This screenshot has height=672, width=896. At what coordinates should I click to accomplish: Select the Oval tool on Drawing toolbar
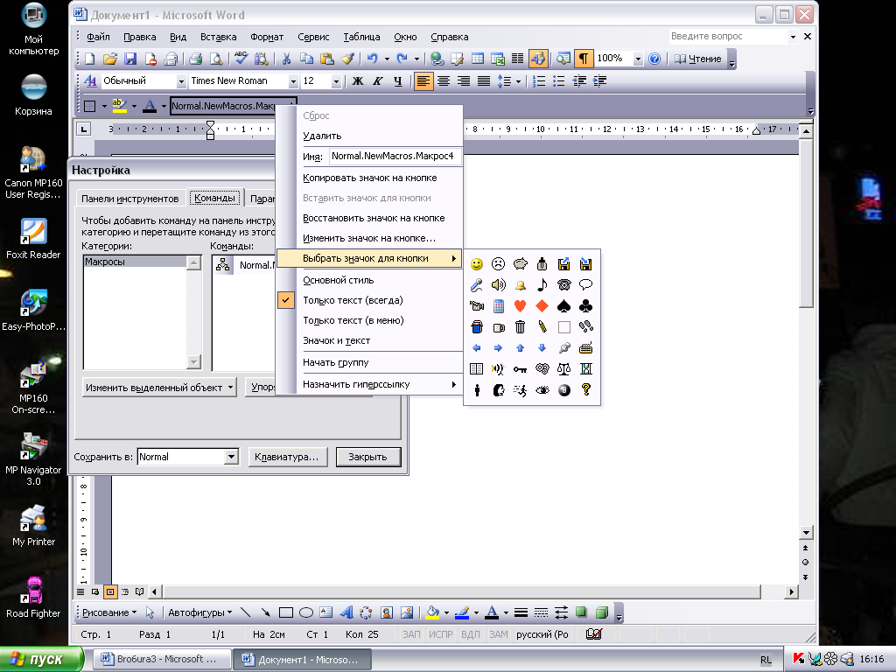(x=306, y=612)
